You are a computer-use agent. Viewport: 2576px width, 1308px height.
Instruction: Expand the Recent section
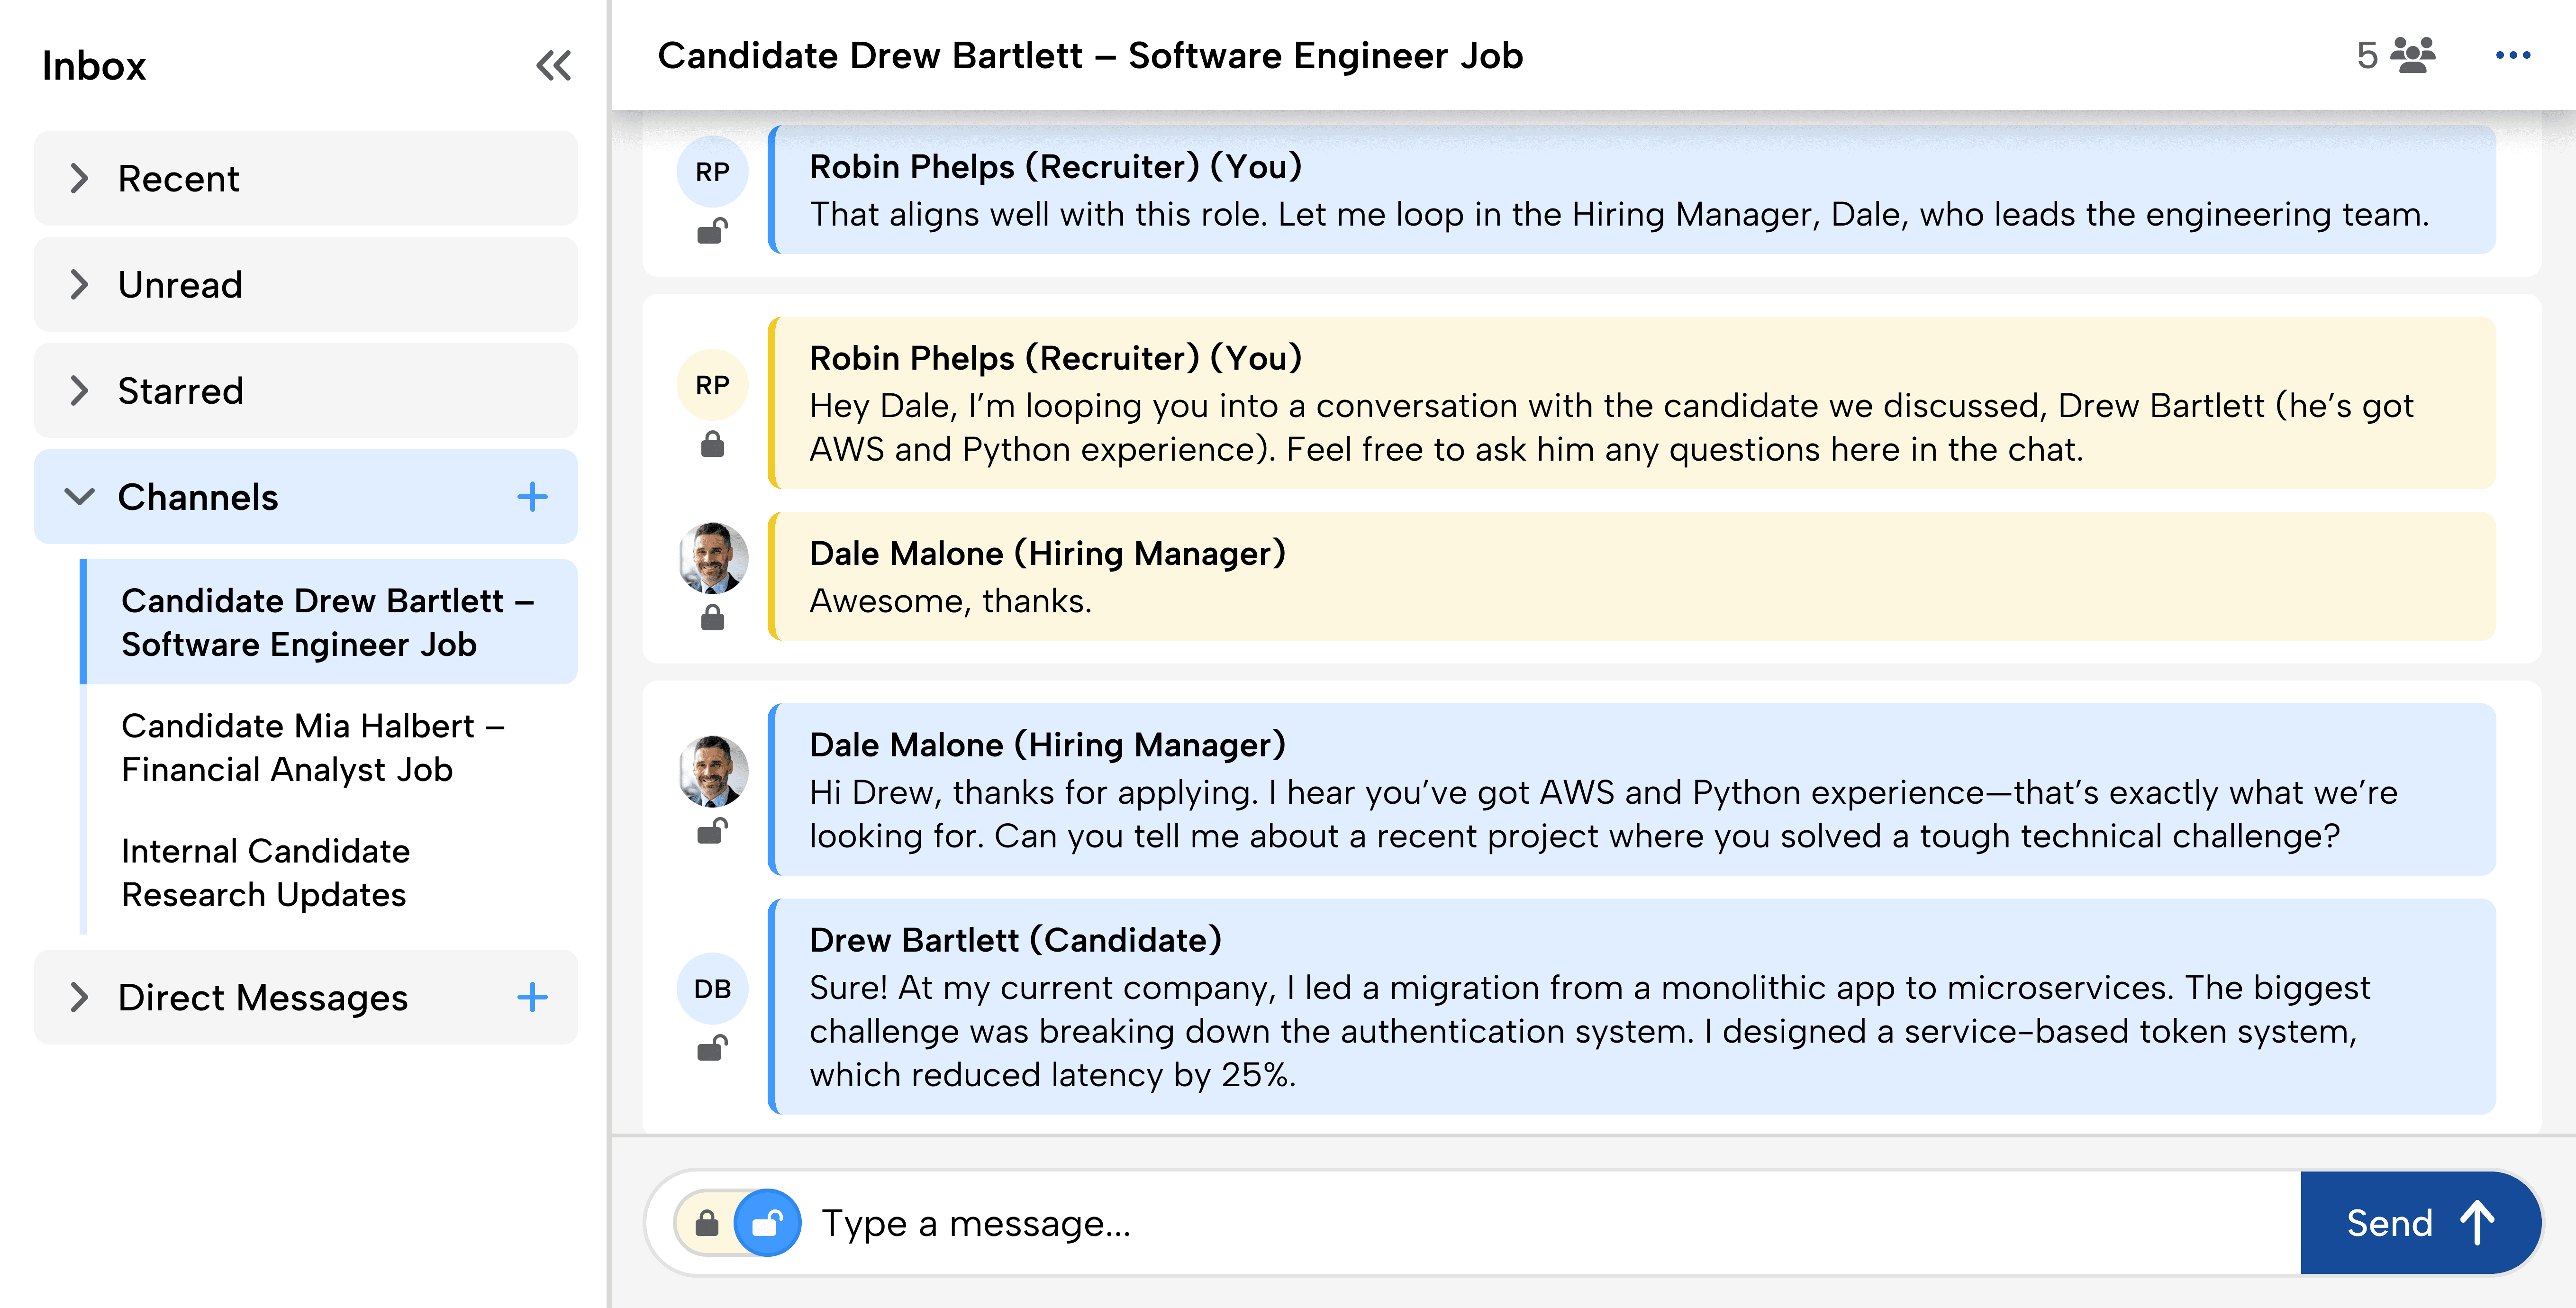pos(306,179)
